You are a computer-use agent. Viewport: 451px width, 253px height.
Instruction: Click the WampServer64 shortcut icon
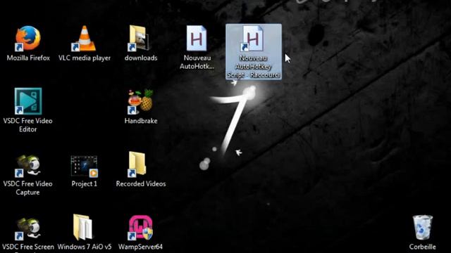click(140, 228)
